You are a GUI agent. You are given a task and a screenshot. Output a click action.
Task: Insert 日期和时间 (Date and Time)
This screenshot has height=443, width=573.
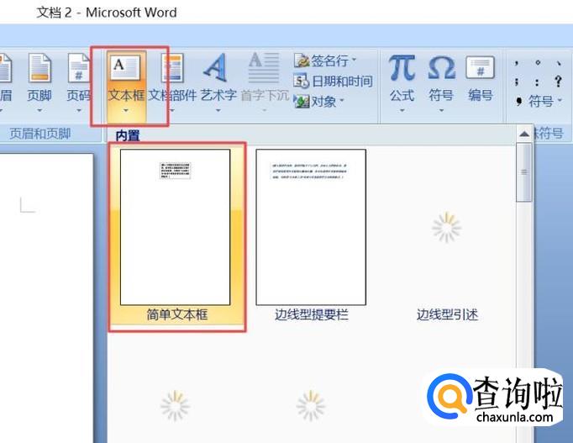tap(333, 81)
